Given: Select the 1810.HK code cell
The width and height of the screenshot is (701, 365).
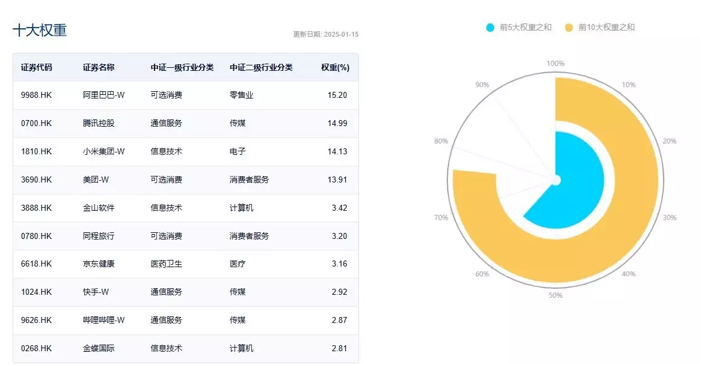Looking at the screenshot, I should coord(36,151).
